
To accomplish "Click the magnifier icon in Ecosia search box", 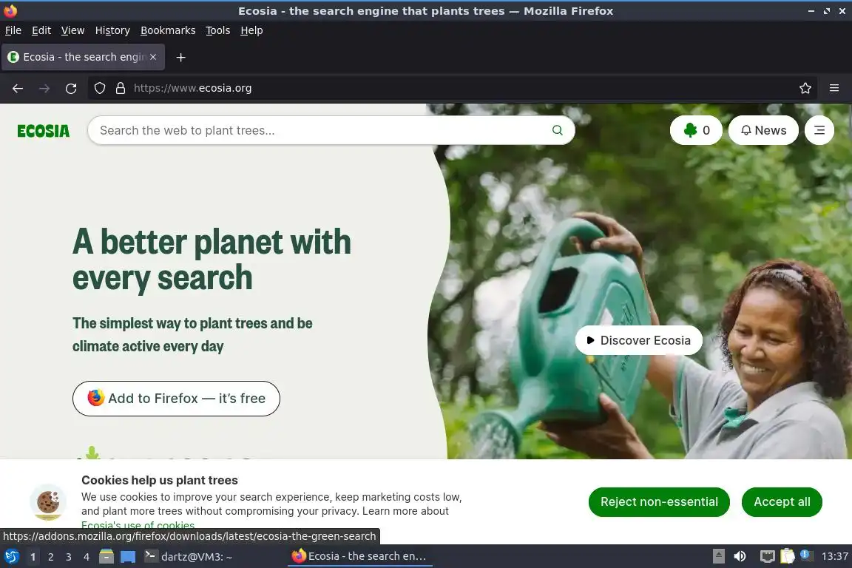I will [x=557, y=130].
